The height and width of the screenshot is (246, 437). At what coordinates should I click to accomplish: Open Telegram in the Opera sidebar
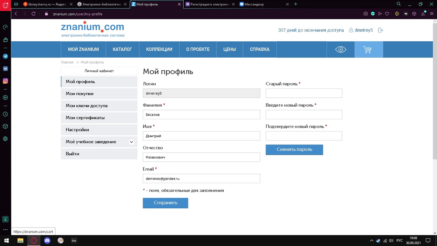point(5,56)
